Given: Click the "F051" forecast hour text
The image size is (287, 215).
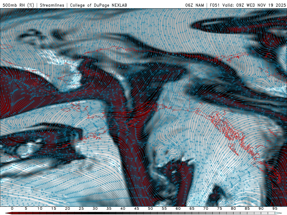Looking at the screenshot, I should (215, 5).
